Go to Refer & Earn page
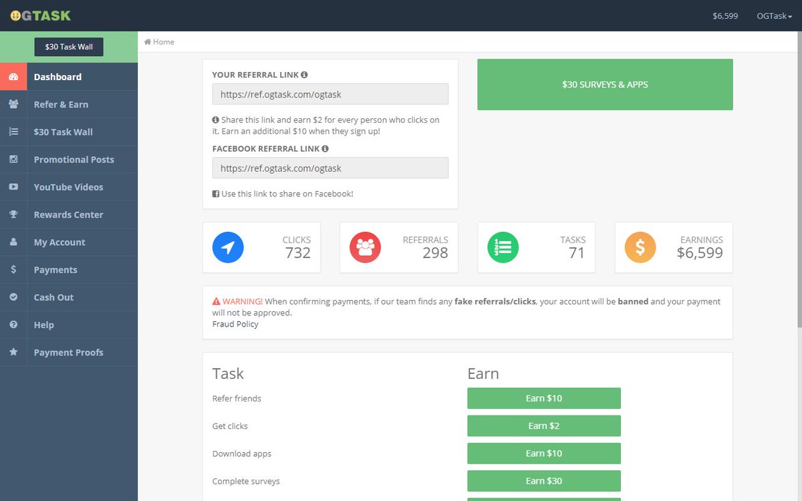 (x=69, y=104)
